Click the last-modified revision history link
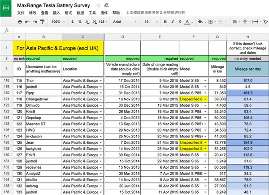269x195 pixels. [x=156, y=12]
